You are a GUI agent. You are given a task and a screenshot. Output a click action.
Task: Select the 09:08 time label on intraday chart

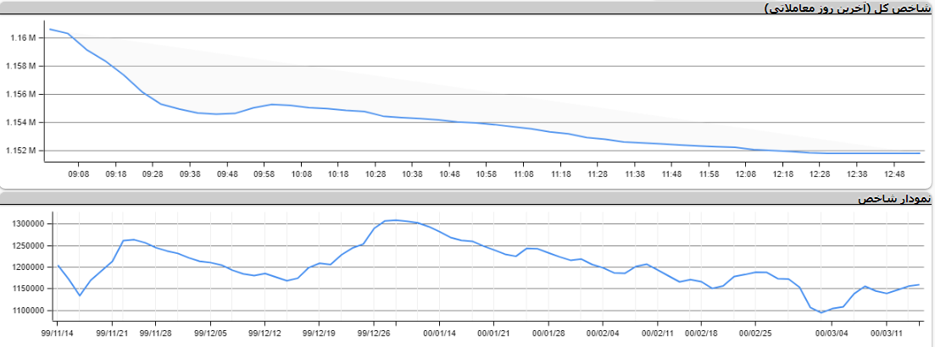[x=79, y=173]
